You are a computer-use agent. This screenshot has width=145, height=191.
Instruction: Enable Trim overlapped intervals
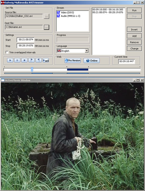7,52
